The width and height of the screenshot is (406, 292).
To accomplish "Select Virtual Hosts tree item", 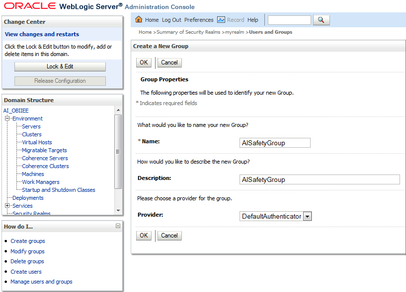I will pyautogui.click(x=37, y=142).
